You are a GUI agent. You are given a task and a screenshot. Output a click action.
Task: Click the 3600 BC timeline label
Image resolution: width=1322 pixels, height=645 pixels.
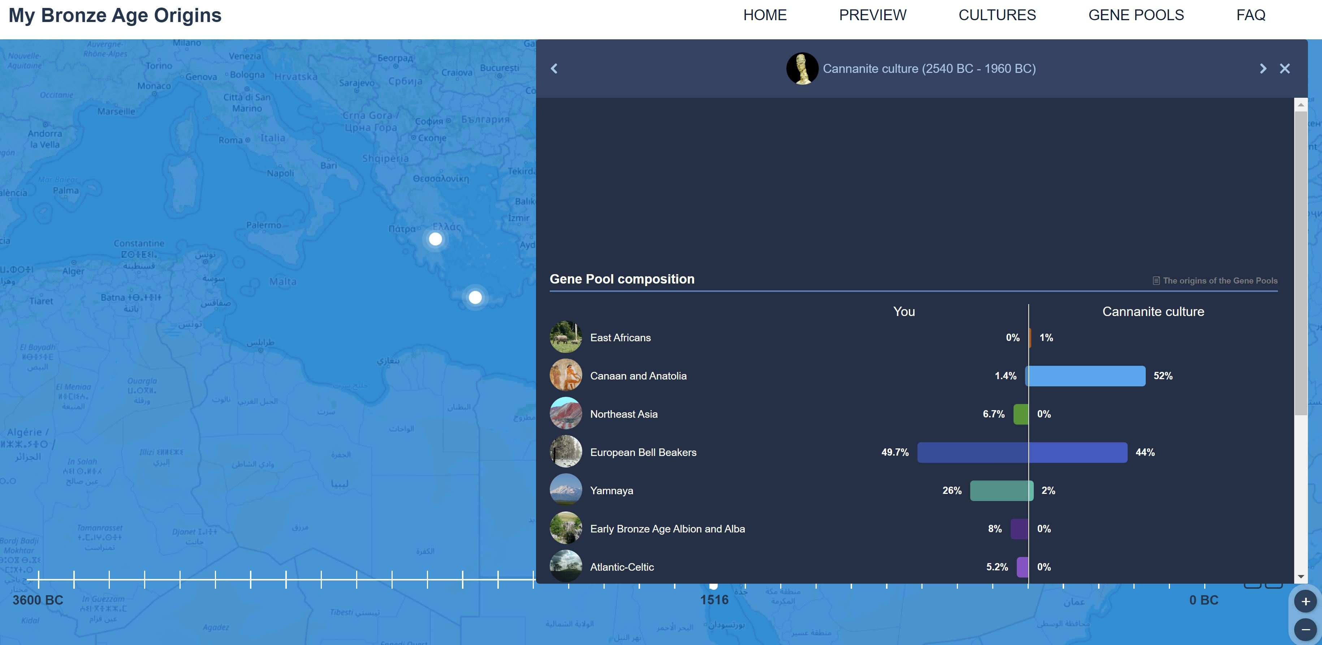click(38, 600)
